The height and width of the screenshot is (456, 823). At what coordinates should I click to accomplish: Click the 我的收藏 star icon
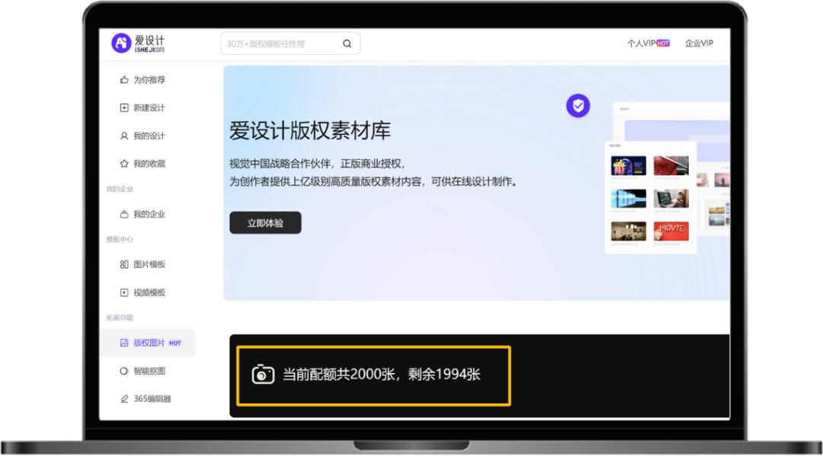coord(124,163)
